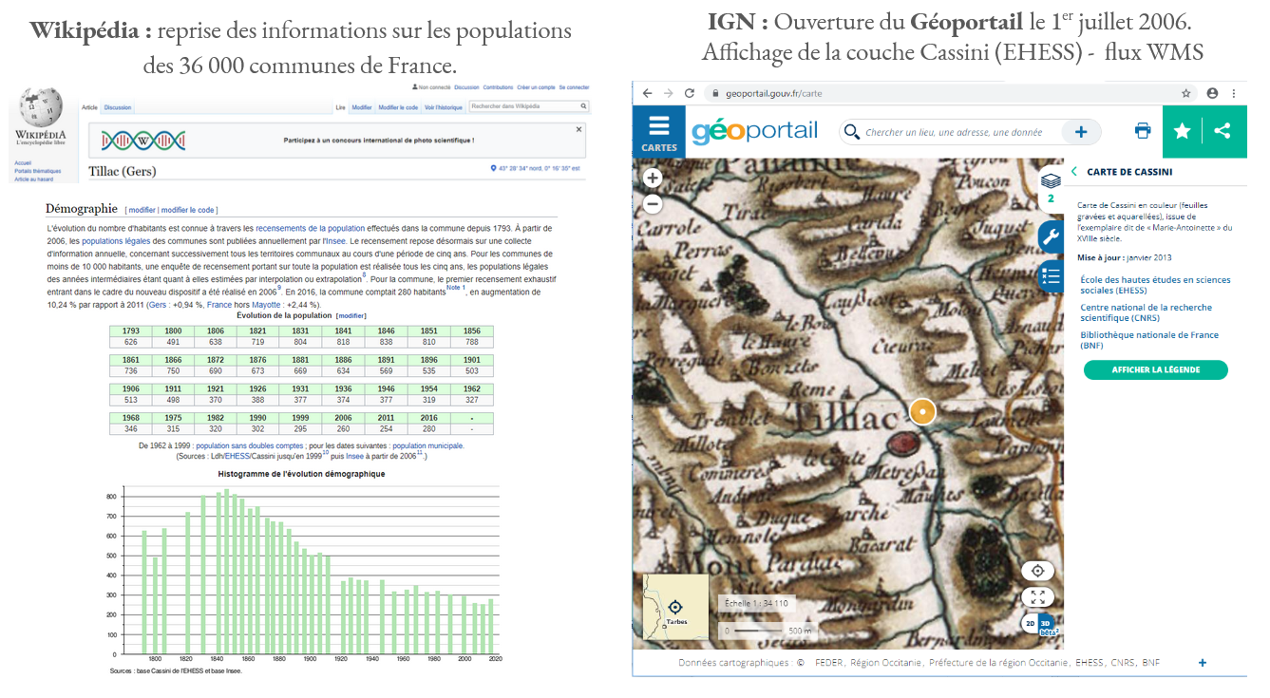
Task: Click the Se connecter link
Action: [574, 87]
